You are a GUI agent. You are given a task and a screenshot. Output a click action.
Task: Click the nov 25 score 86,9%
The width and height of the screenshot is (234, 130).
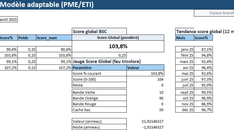[203, 104]
